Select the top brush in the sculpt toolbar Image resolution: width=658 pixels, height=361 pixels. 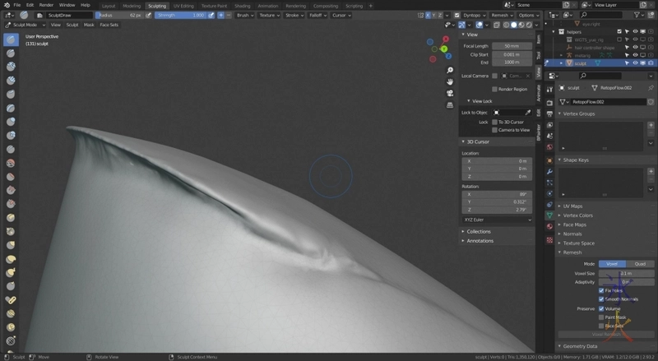click(11, 39)
